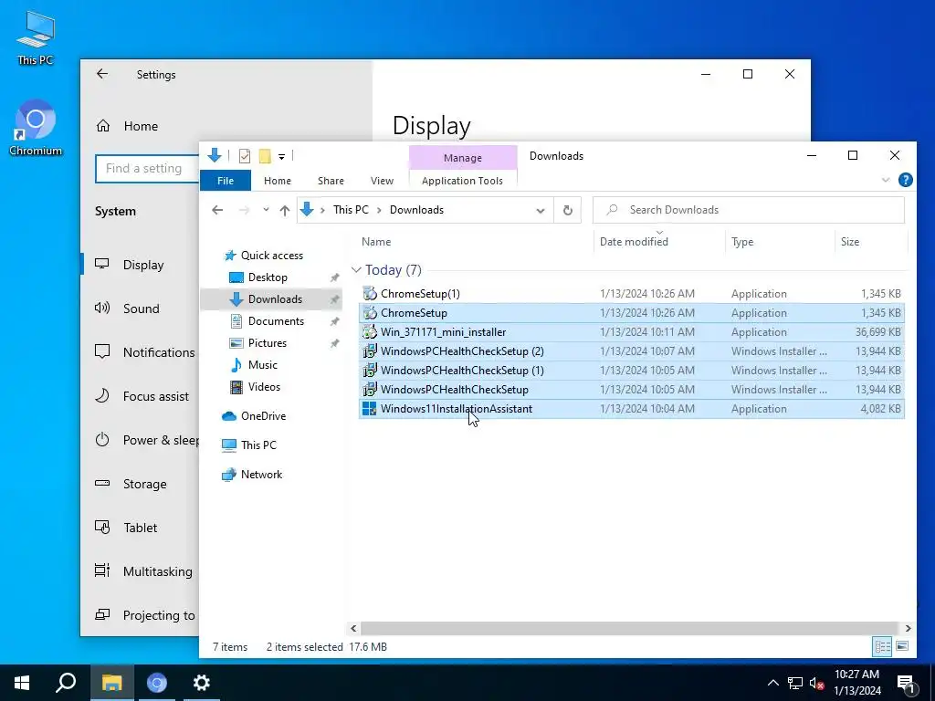The width and height of the screenshot is (935, 701).
Task: Open address bar history dropdown
Action: pos(541,210)
